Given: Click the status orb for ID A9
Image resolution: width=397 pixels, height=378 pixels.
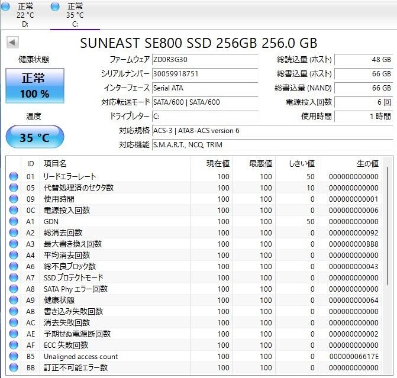Looking at the screenshot, I should [x=14, y=300].
